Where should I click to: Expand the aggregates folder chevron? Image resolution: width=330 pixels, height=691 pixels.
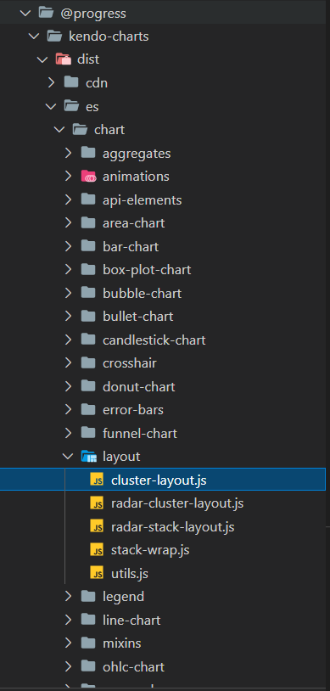pos(68,153)
